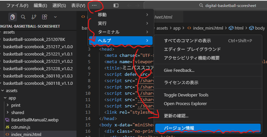The image size is (267, 137).
Task: Expand folder basketball-scorebook_251228_v1.0.2
Action: [38, 69]
